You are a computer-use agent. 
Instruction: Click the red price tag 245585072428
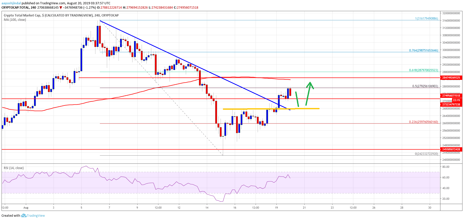(x=451, y=149)
